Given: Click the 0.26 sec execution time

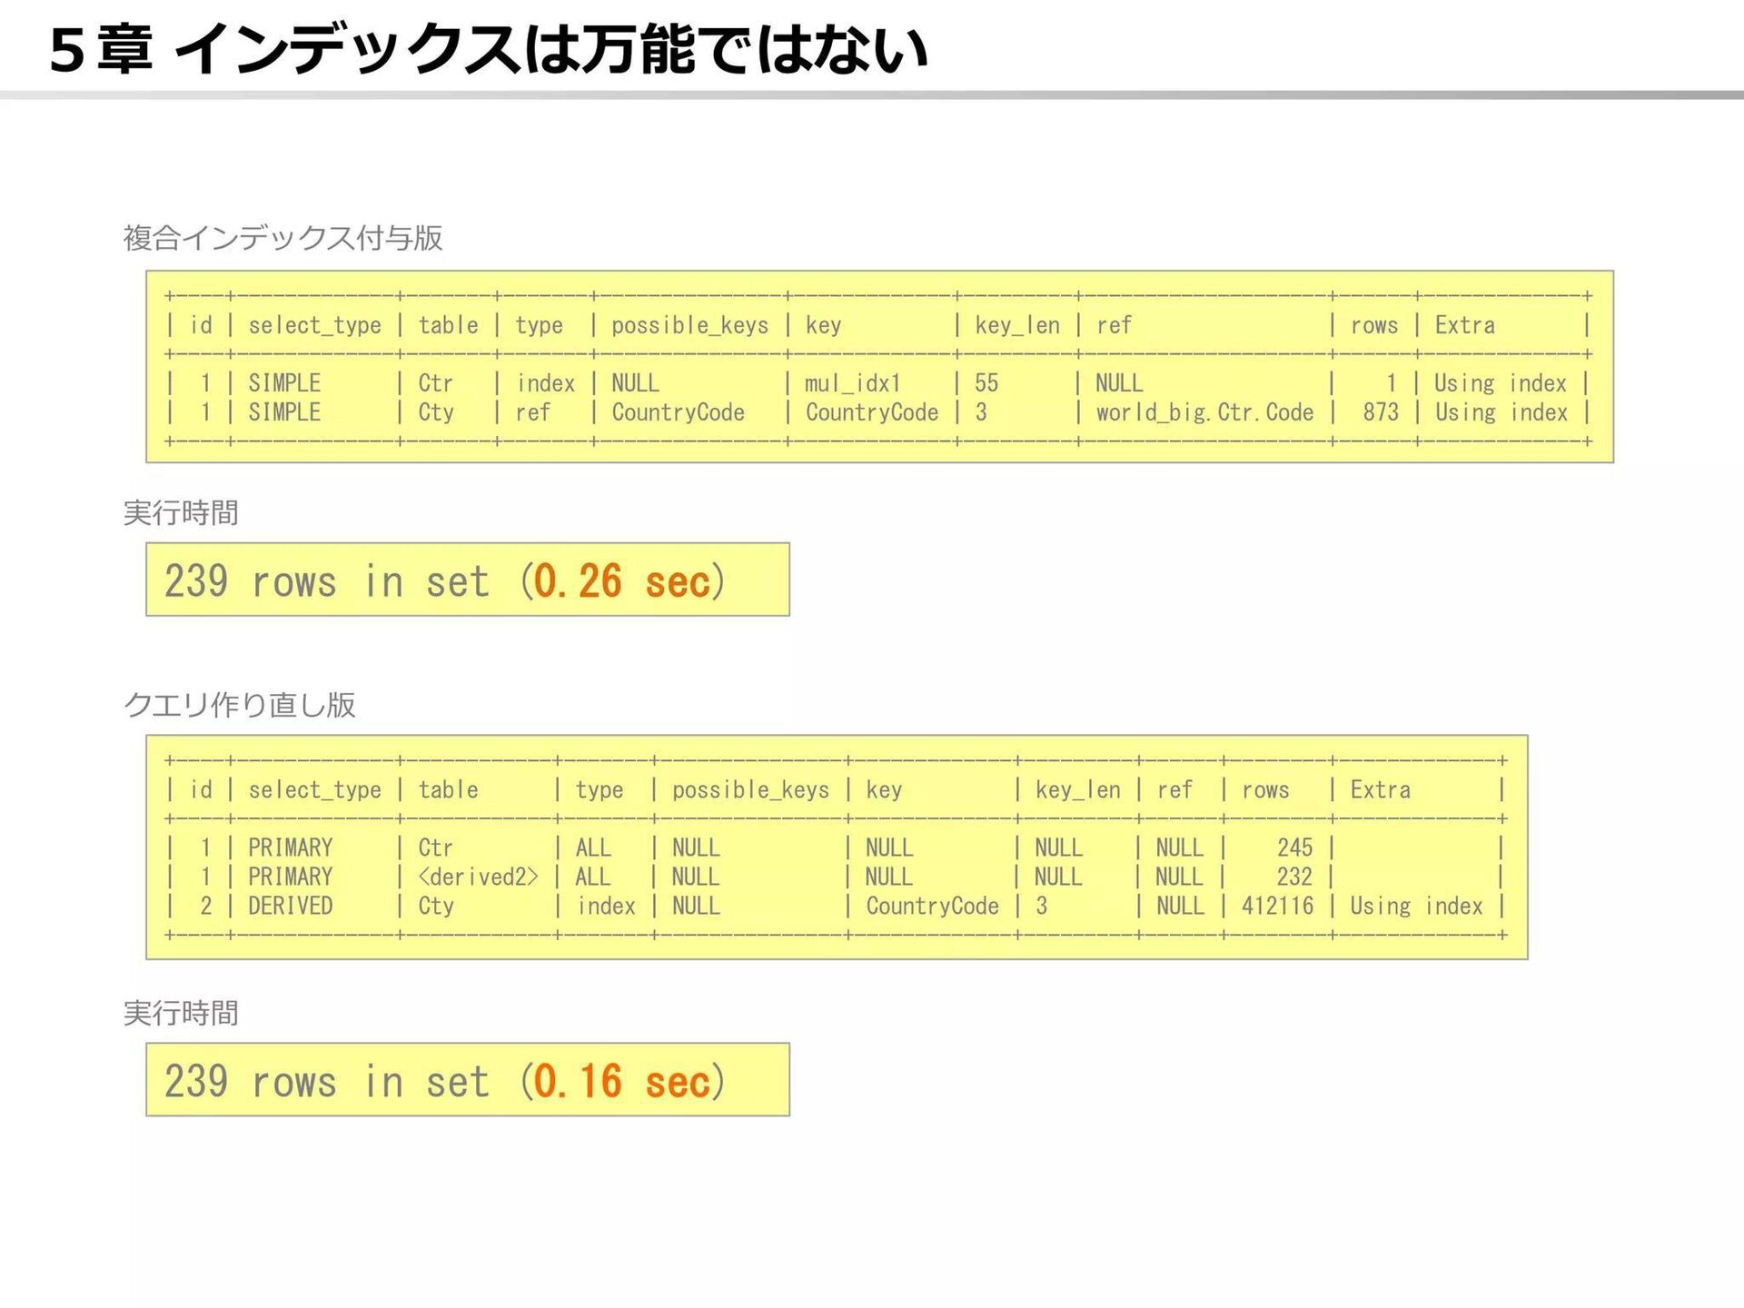Looking at the screenshot, I should [x=621, y=581].
